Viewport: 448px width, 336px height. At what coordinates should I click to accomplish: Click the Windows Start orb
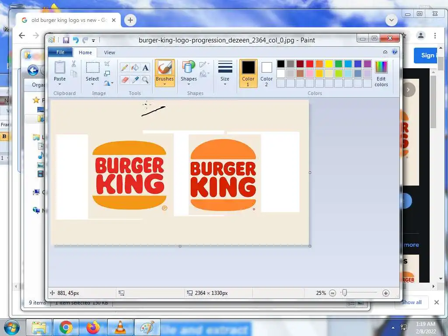12,327
